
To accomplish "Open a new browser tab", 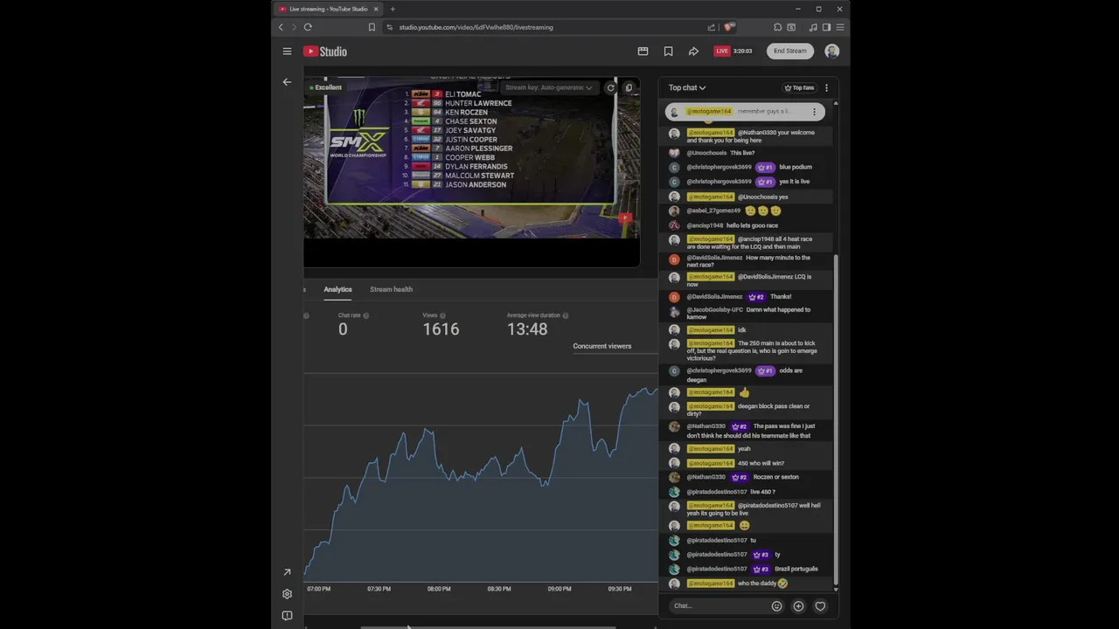I will pyautogui.click(x=393, y=9).
